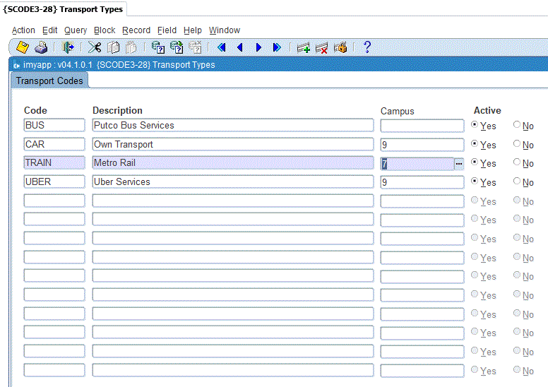Open the Block menu

click(105, 30)
